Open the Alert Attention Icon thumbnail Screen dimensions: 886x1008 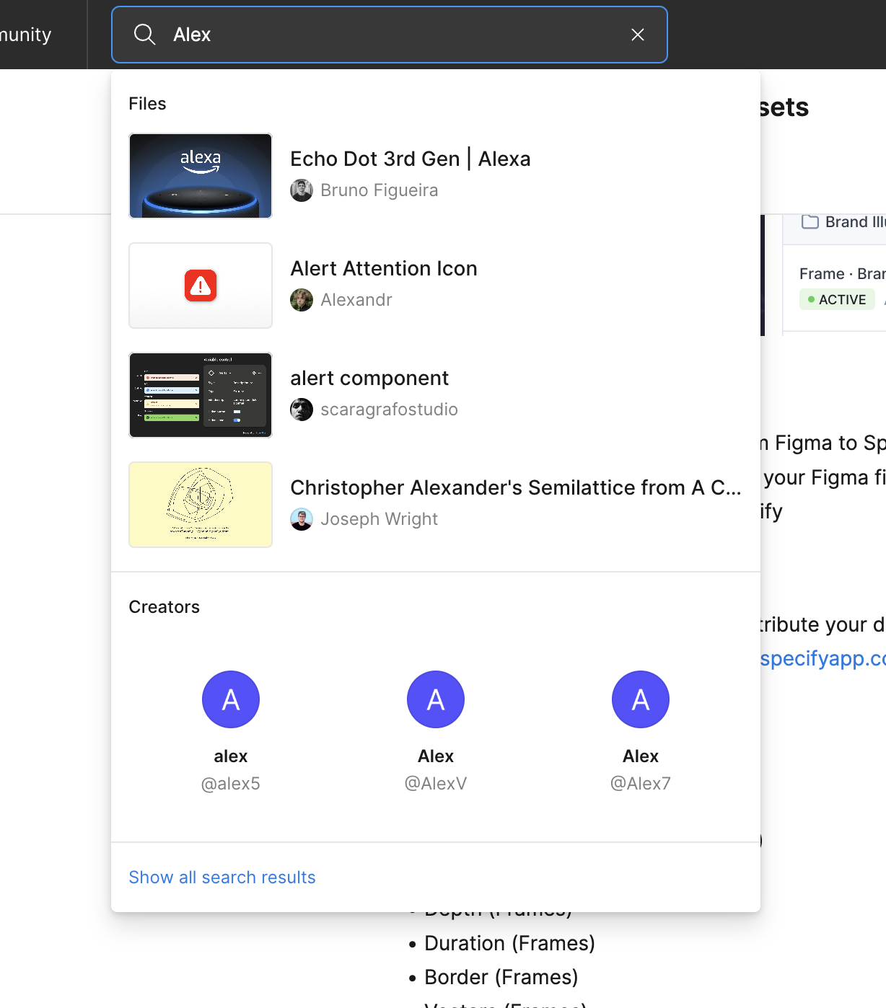201,286
